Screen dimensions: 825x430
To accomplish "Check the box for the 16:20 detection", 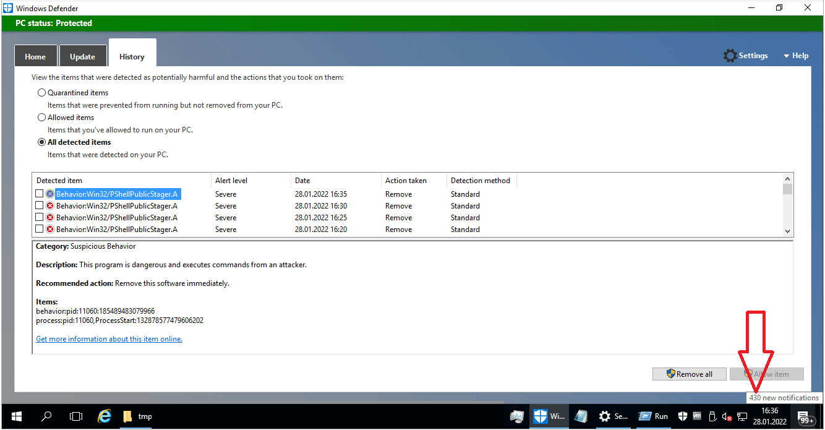I will [40, 230].
